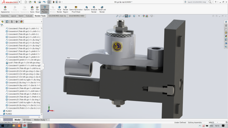Switch to the Sketch tab

[21, 16]
